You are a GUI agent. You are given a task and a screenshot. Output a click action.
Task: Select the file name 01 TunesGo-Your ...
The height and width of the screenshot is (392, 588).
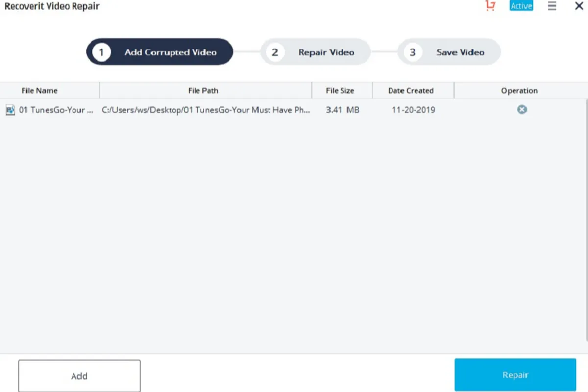coord(56,110)
